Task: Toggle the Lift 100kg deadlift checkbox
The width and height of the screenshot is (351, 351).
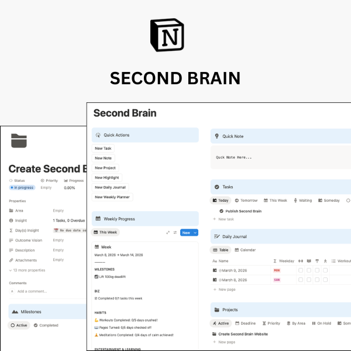Action: coord(97,277)
